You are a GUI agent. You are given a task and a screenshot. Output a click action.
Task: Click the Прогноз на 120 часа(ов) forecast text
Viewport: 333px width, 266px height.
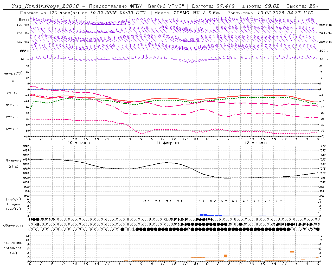50,13
